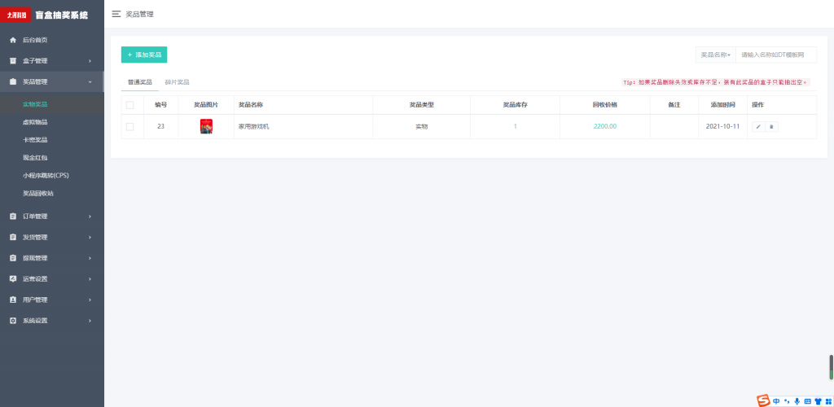This screenshot has width=834, height=407.
Task: Click the 大河科技 red logo
Action: coord(16,15)
